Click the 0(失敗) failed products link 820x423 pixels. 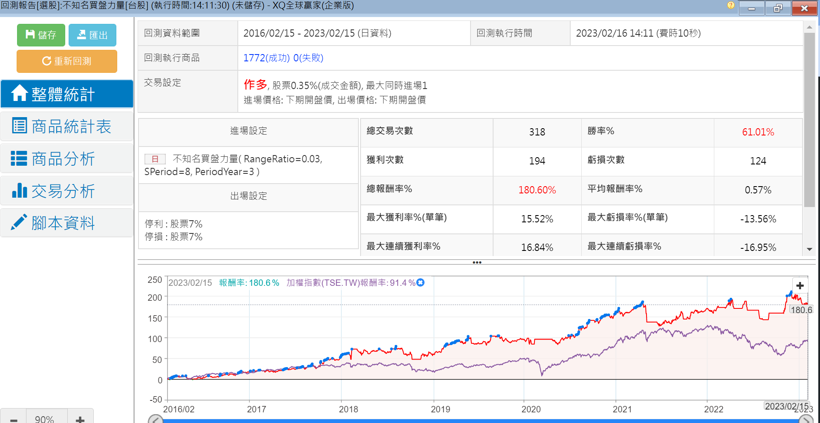pos(308,58)
